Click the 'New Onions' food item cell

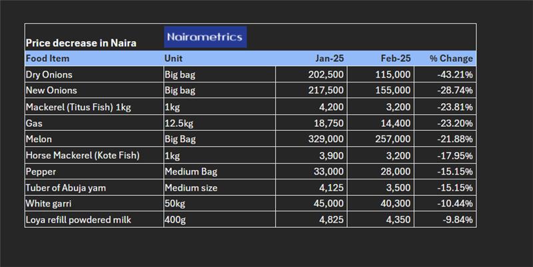click(x=51, y=90)
